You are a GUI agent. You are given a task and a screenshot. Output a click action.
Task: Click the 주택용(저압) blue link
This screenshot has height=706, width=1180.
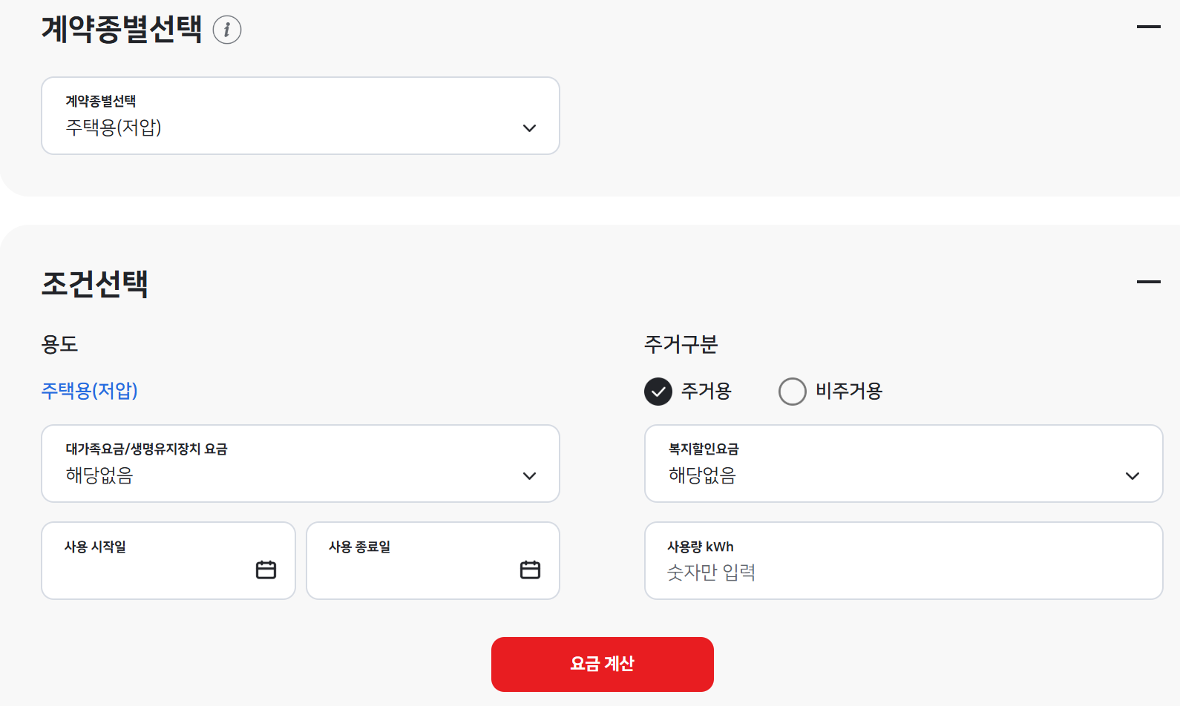88,391
